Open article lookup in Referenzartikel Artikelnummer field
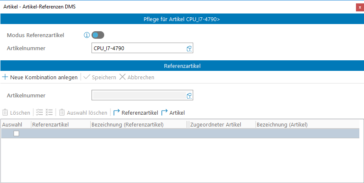The height and width of the screenshot is (183, 364). pos(189,96)
